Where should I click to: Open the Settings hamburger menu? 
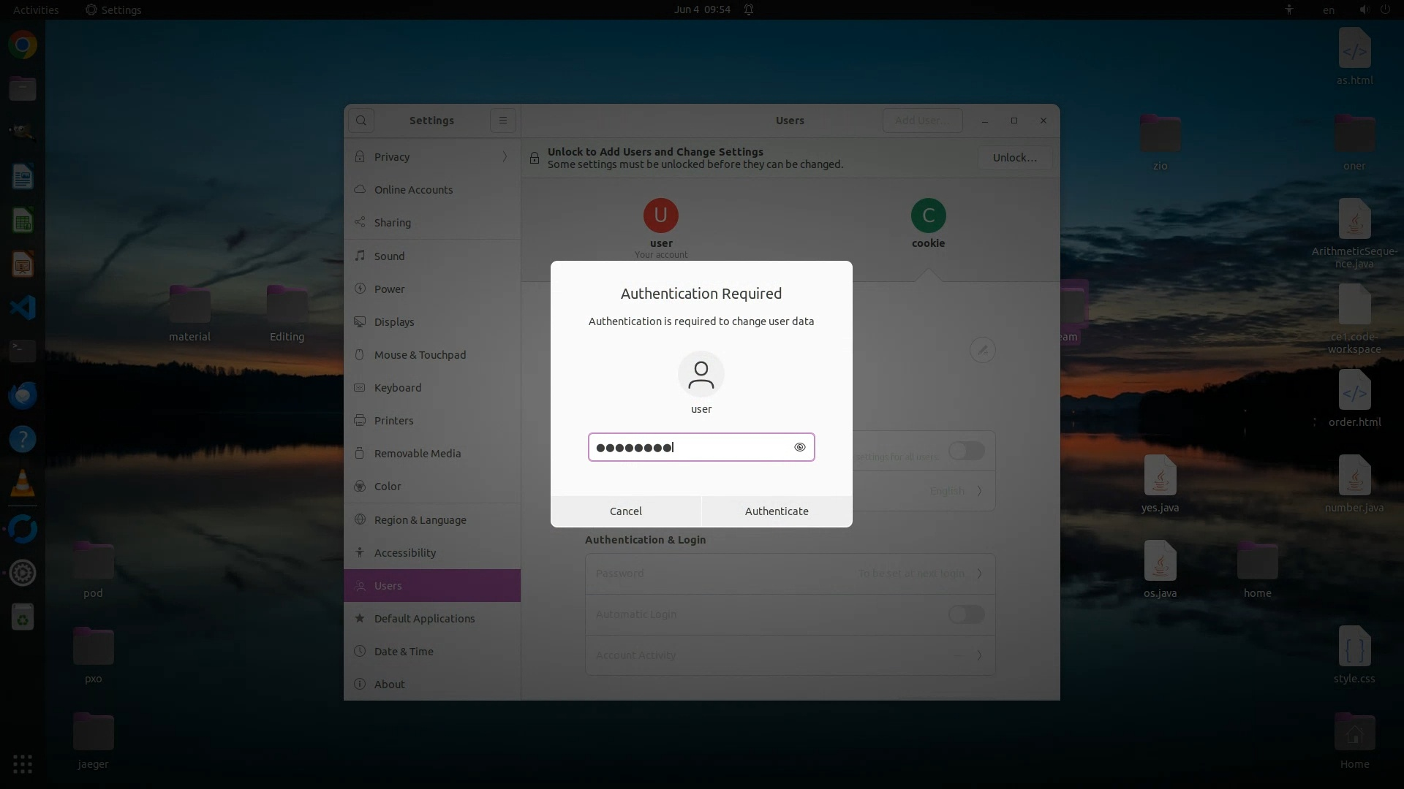503,121
